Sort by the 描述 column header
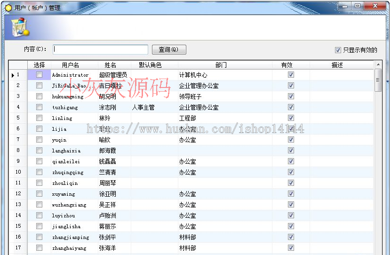The image size is (391, 255). pos(342,65)
